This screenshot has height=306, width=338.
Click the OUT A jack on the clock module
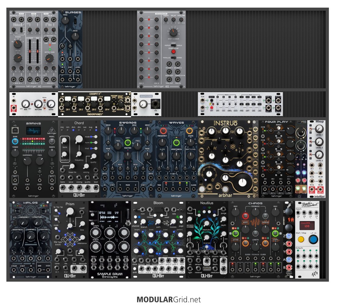click(268, 100)
